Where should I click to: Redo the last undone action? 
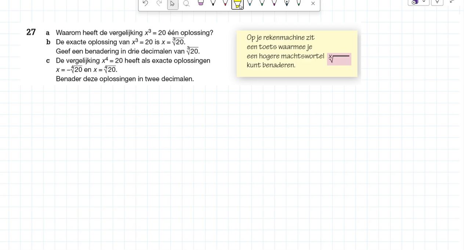(159, 3)
